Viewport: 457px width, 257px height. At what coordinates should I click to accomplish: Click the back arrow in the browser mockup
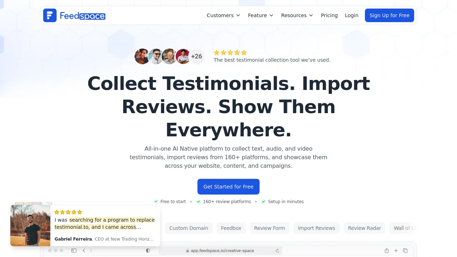84,251
